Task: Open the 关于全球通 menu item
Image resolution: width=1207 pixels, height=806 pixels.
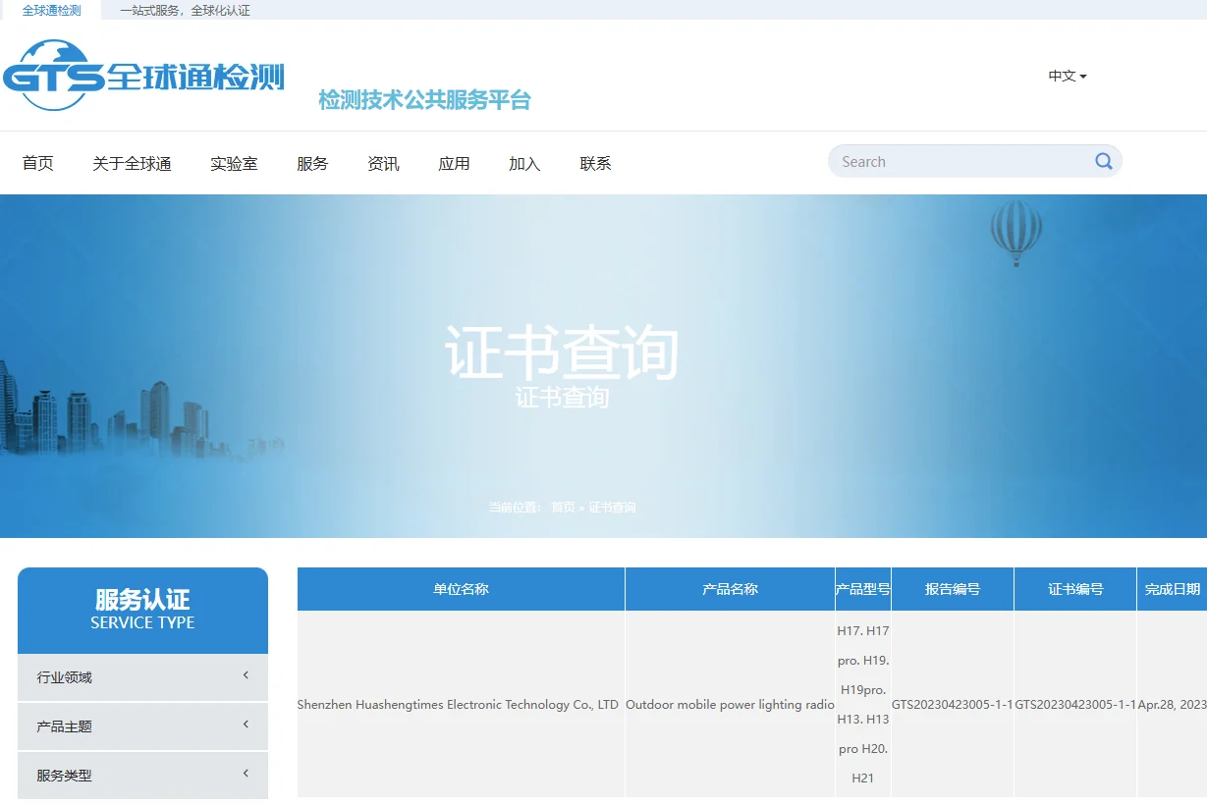Action: [x=132, y=164]
